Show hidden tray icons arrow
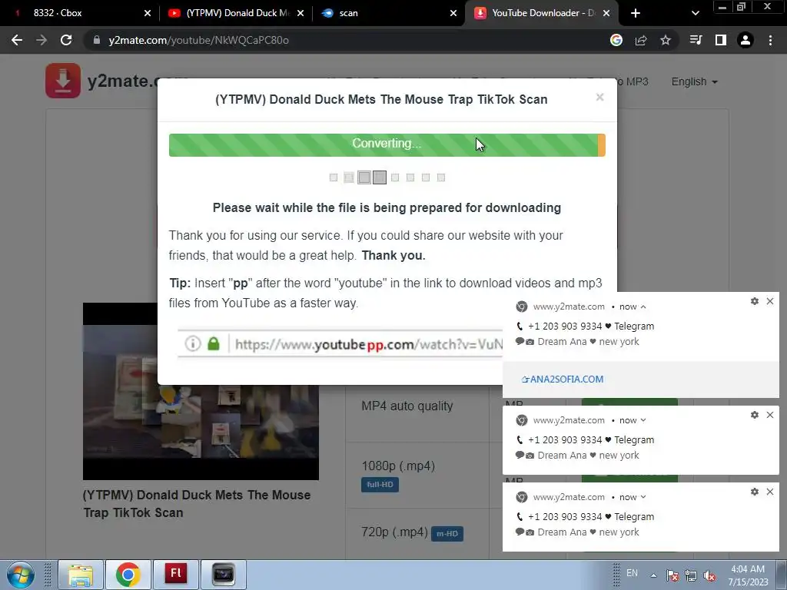787x590 pixels. click(653, 575)
